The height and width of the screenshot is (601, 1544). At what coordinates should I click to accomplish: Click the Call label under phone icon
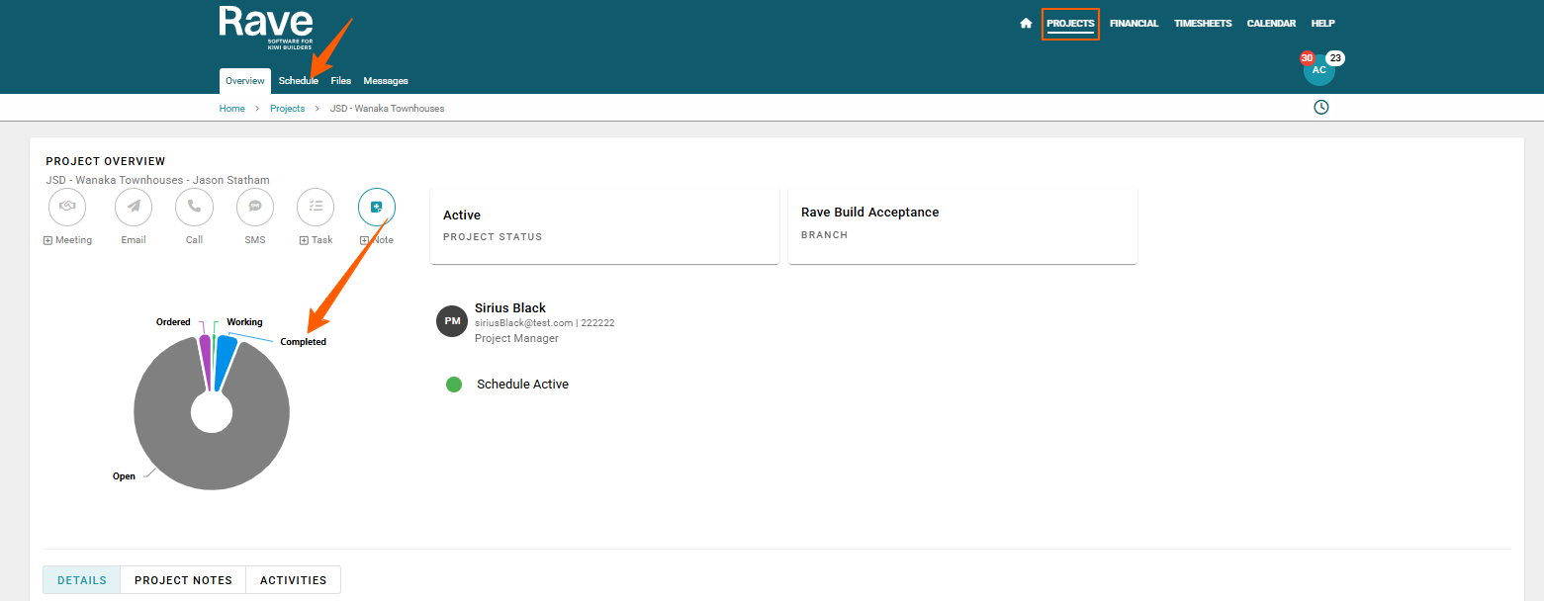pyautogui.click(x=194, y=240)
